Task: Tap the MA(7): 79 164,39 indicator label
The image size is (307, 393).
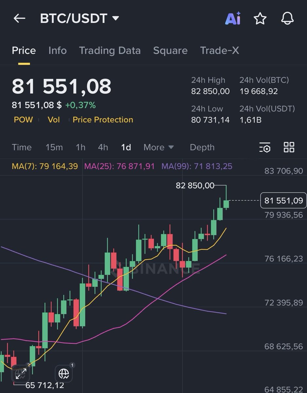Action: [45, 166]
